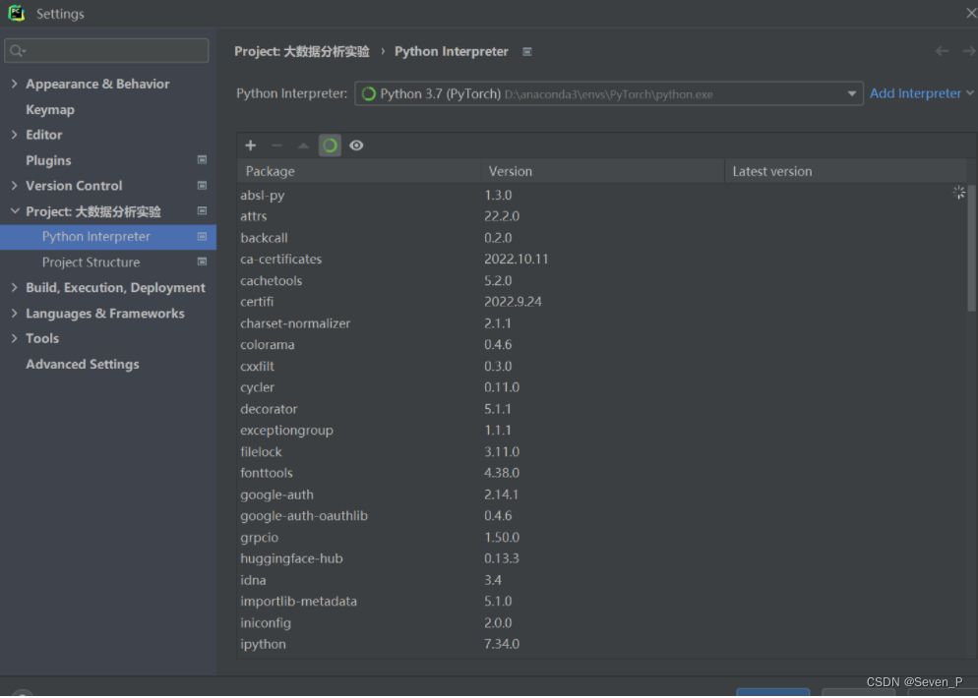
Task: Select the google-auth package row
Action: tap(602, 494)
